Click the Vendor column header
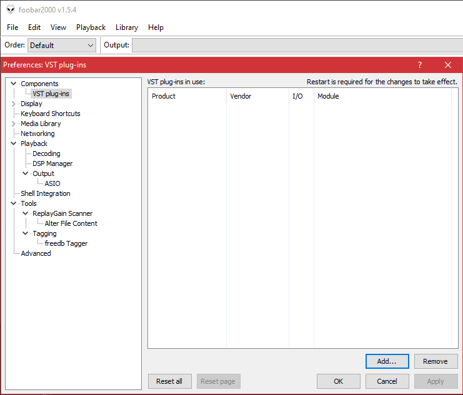 (258, 96)
